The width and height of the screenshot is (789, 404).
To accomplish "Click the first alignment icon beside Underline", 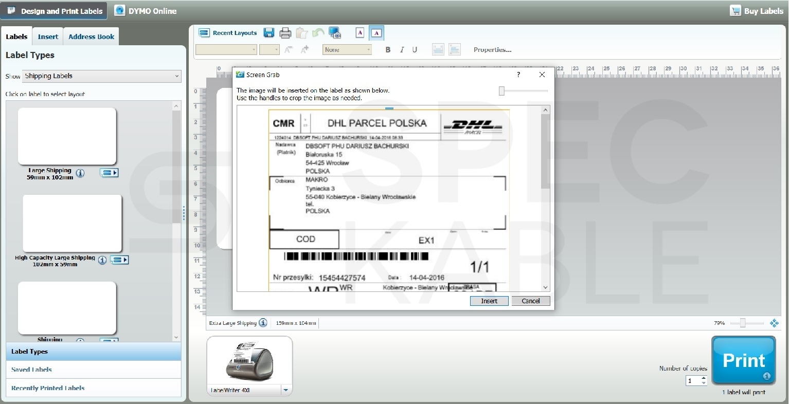I will click(x=438, y=49).
